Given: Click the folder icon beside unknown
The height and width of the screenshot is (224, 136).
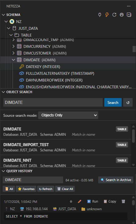Looking at the screenshot, I should pos(83,209).
